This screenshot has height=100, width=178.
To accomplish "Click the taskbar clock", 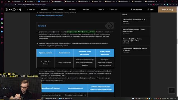I will tap(171, 99).
